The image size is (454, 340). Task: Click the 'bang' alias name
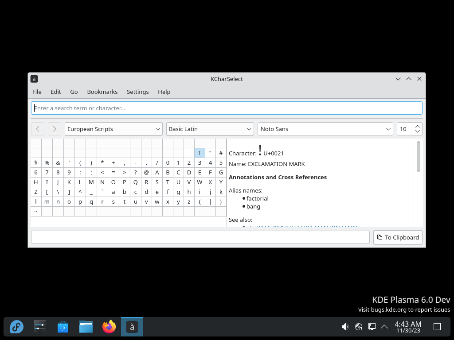253,206
